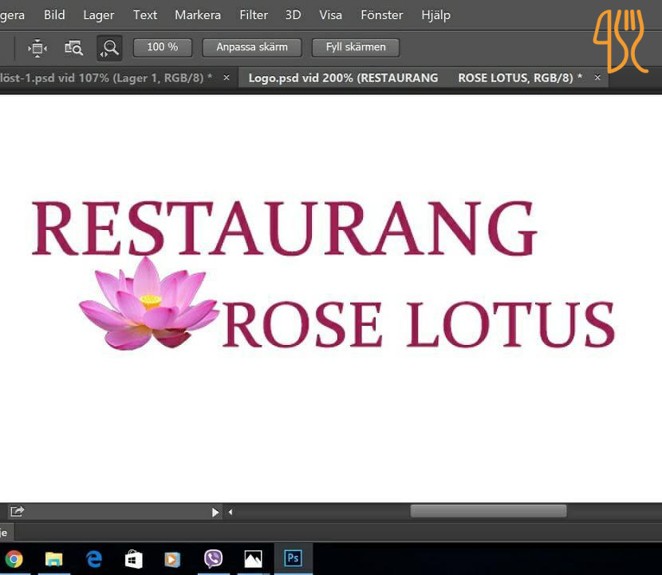This screenshot has height=575, width=662.
Task: Launch Microsoft Edge from the taskbar
Action: tap(94, 559)
